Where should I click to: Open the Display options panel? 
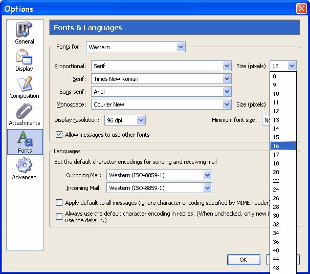point(25,60)
